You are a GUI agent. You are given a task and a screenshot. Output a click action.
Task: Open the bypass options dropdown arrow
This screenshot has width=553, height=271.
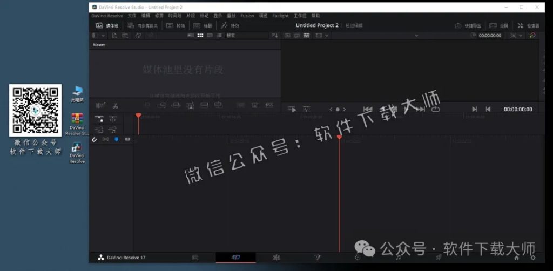[521, 36]
